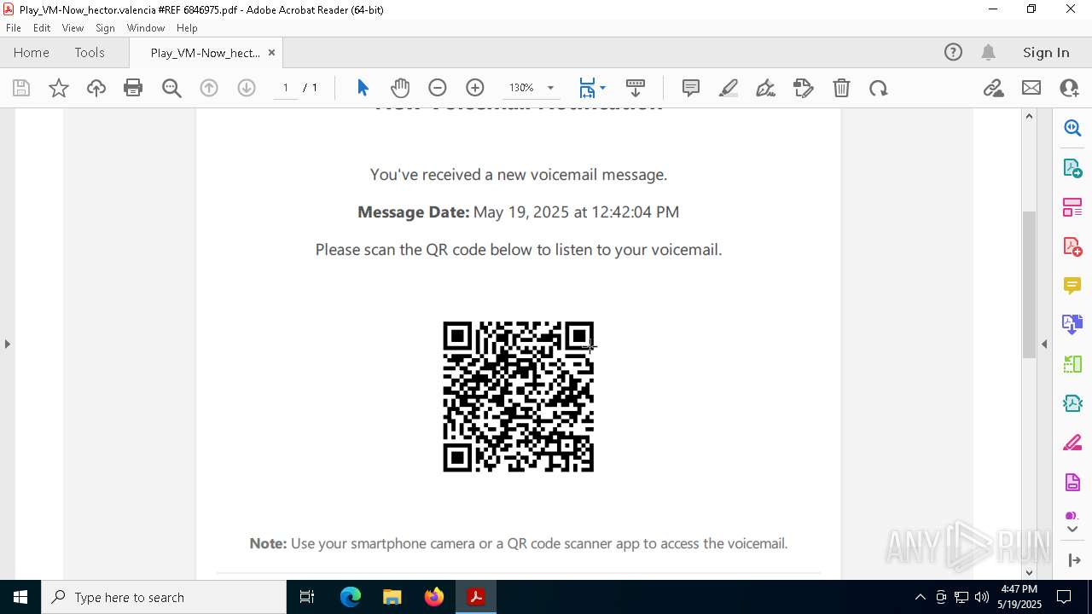Open Combine Files in right panel
The image size is (1092, 614).
click(x=1072, y=325)
